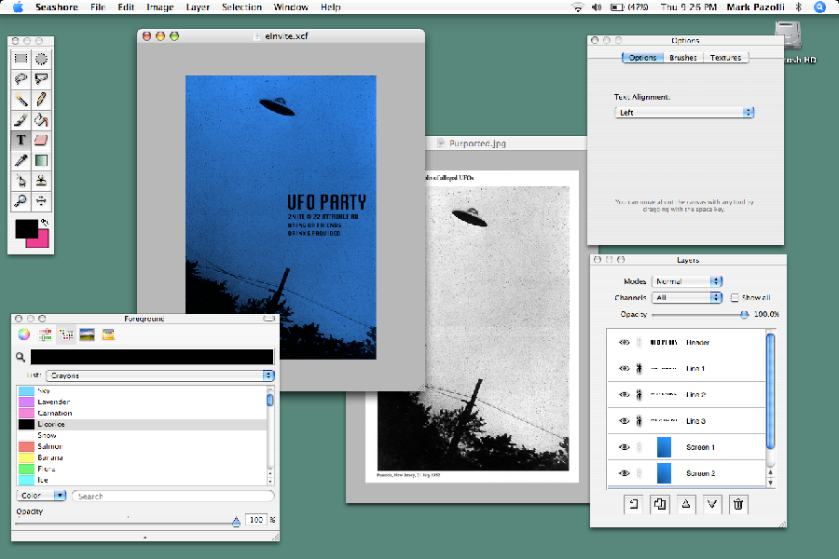
Task: Open the Text Alignment dropdown
Action: (684, 111)
